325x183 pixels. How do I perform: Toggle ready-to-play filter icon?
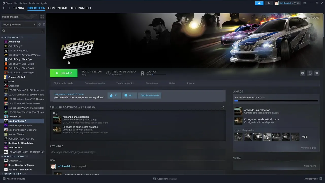(x=44, y=24)
